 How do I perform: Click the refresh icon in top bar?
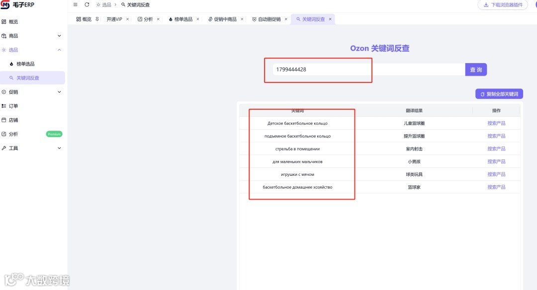click(87, 5)
